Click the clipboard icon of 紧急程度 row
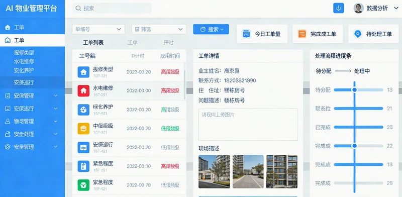Image resolution: width=402 pixels, height=197 pixels. 83,166
